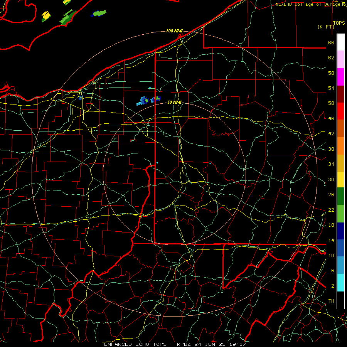Click the light green 18-22 K FT swatch

[340, 214]
